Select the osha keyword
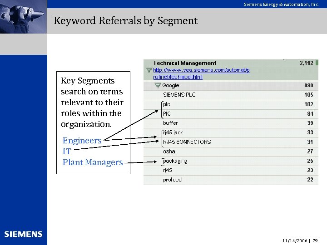Image resolution: width=327 pixels, height=245 pixels. pos(169,152)
